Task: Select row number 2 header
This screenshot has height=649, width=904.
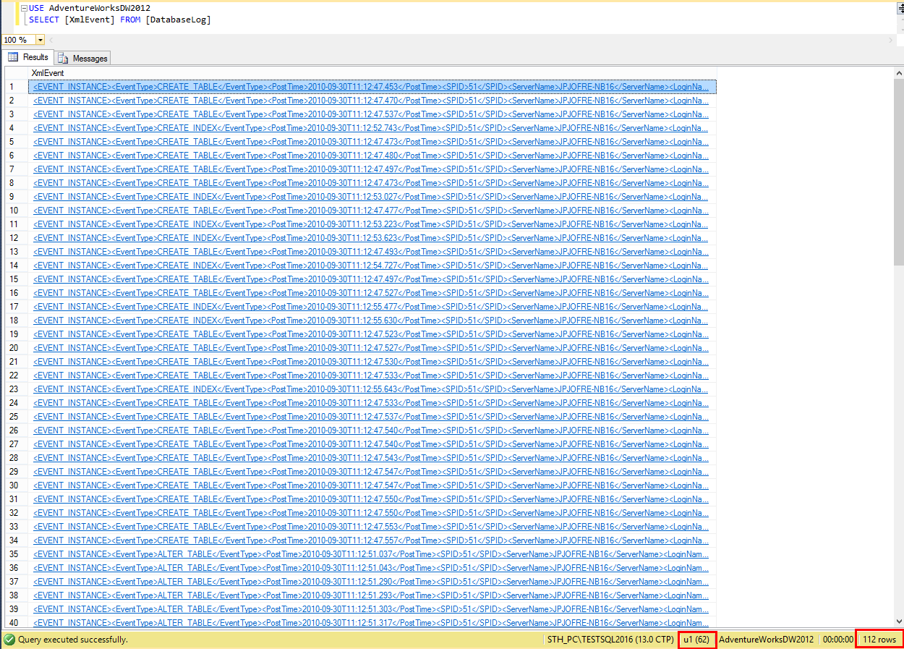Action: click(17, 101)
